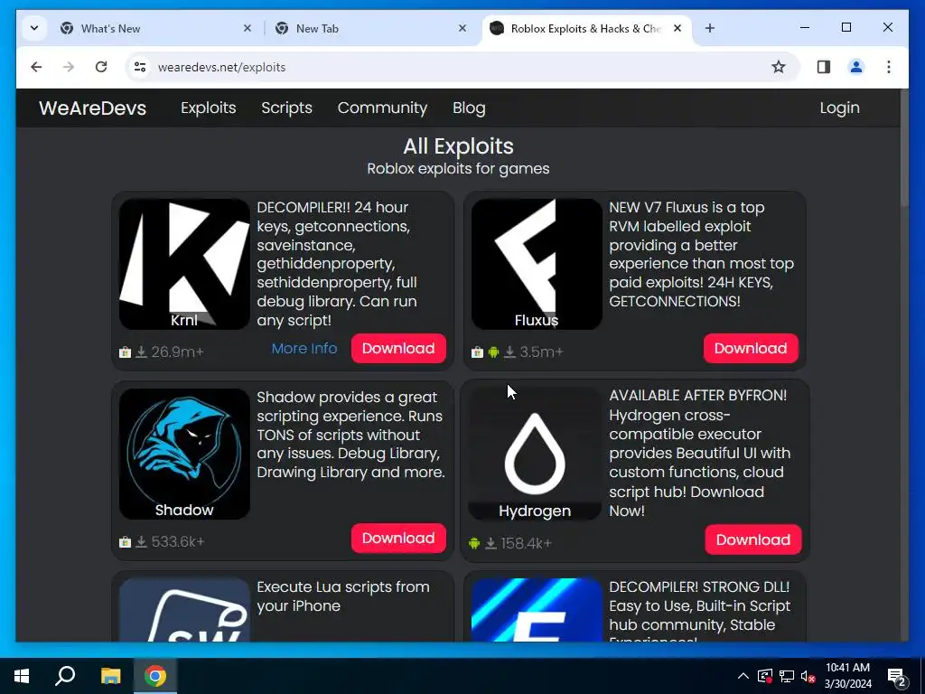Open a new browser tab
Image resolution: width=925 pixels, height=694 pixels.
[x=710, y=28]
